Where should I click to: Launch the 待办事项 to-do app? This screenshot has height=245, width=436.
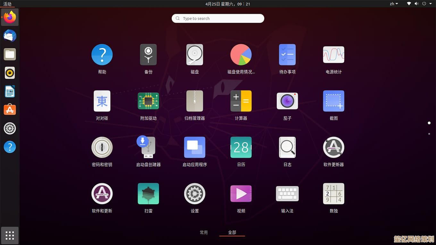(287, 55)
